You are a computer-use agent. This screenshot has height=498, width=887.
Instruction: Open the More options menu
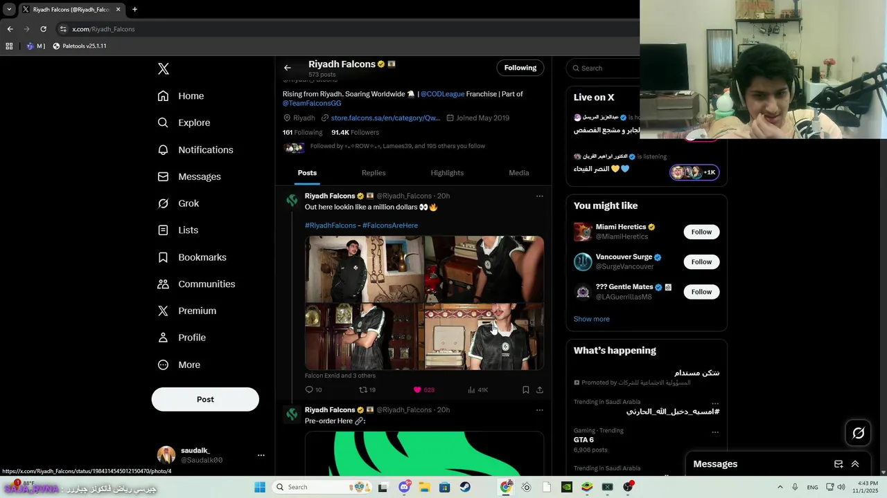[x=179, y=365]
